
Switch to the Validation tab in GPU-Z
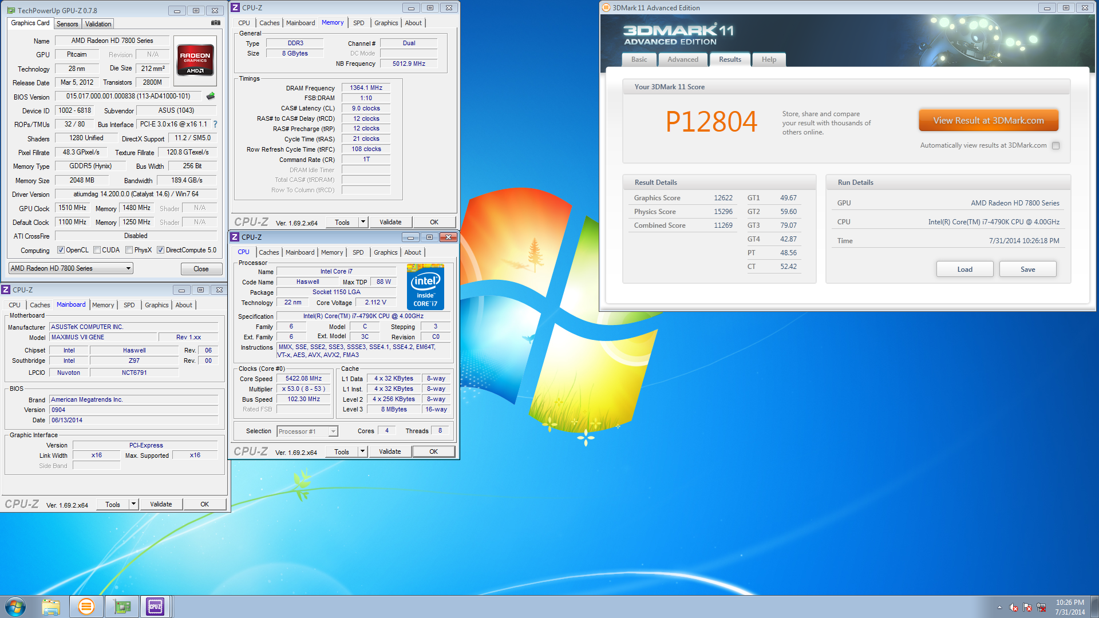click(98, 24)
